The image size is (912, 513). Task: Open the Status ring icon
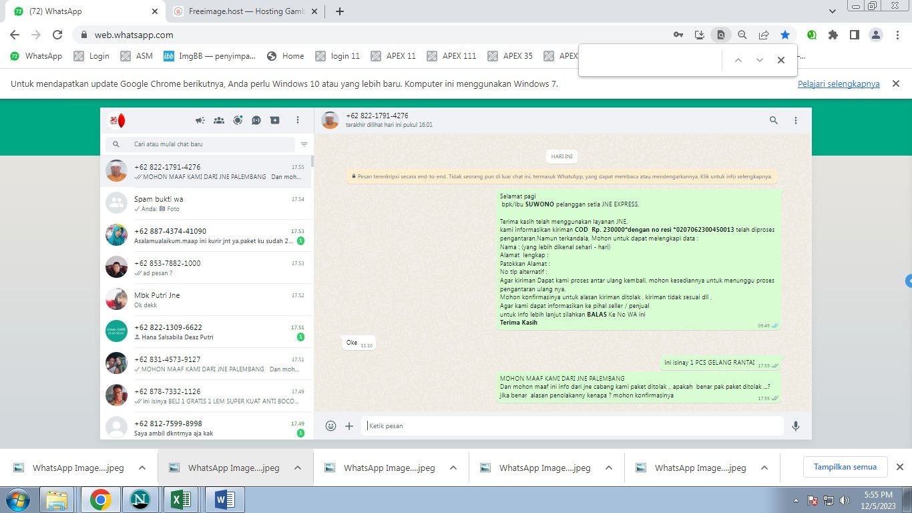[237, 120]
